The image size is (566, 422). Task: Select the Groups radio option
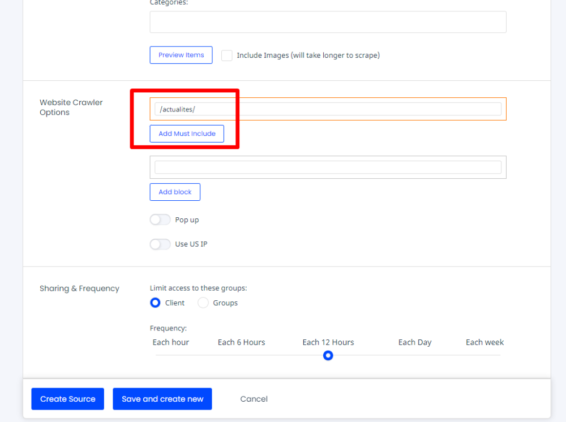pyautogui.click(x=203, y=303)
